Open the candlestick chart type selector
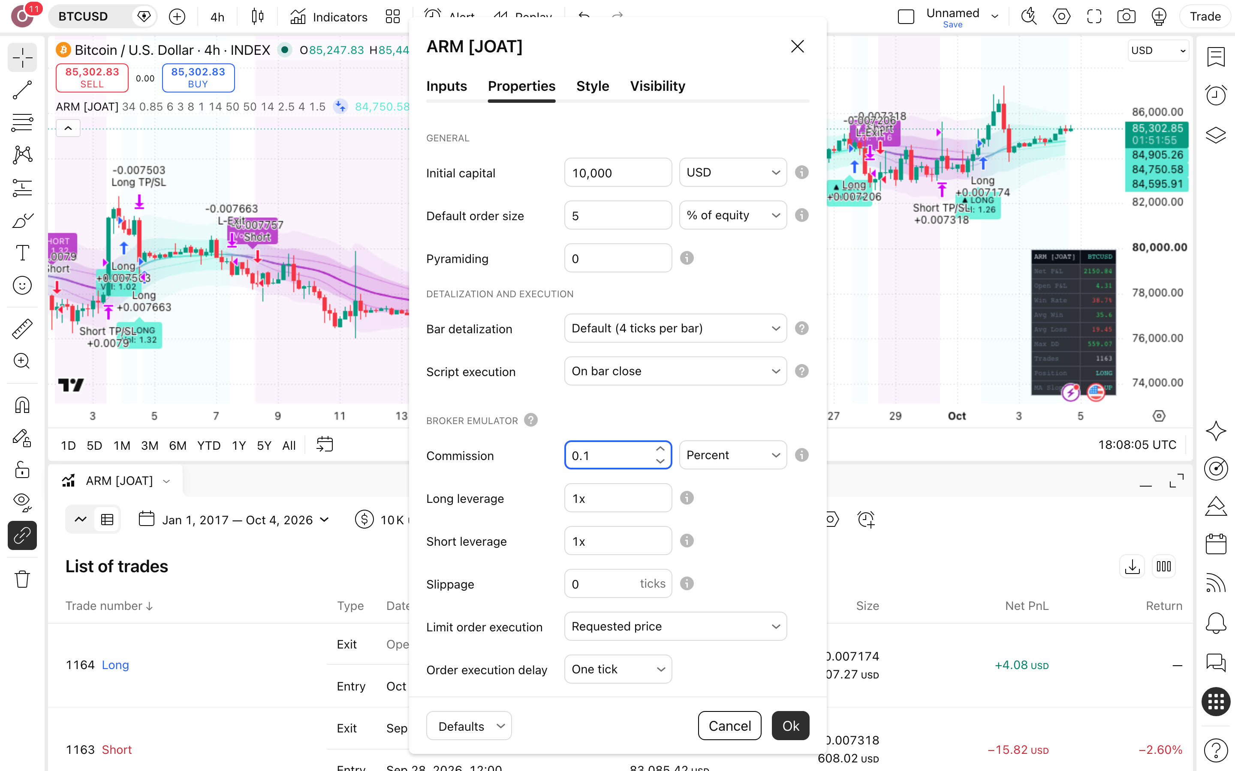The height and width of the screenshot is (771, 1235). coord(258,17)
